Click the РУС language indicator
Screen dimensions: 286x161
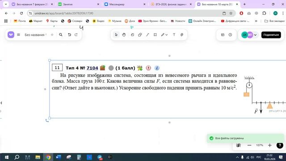click(x=259, y=157)
